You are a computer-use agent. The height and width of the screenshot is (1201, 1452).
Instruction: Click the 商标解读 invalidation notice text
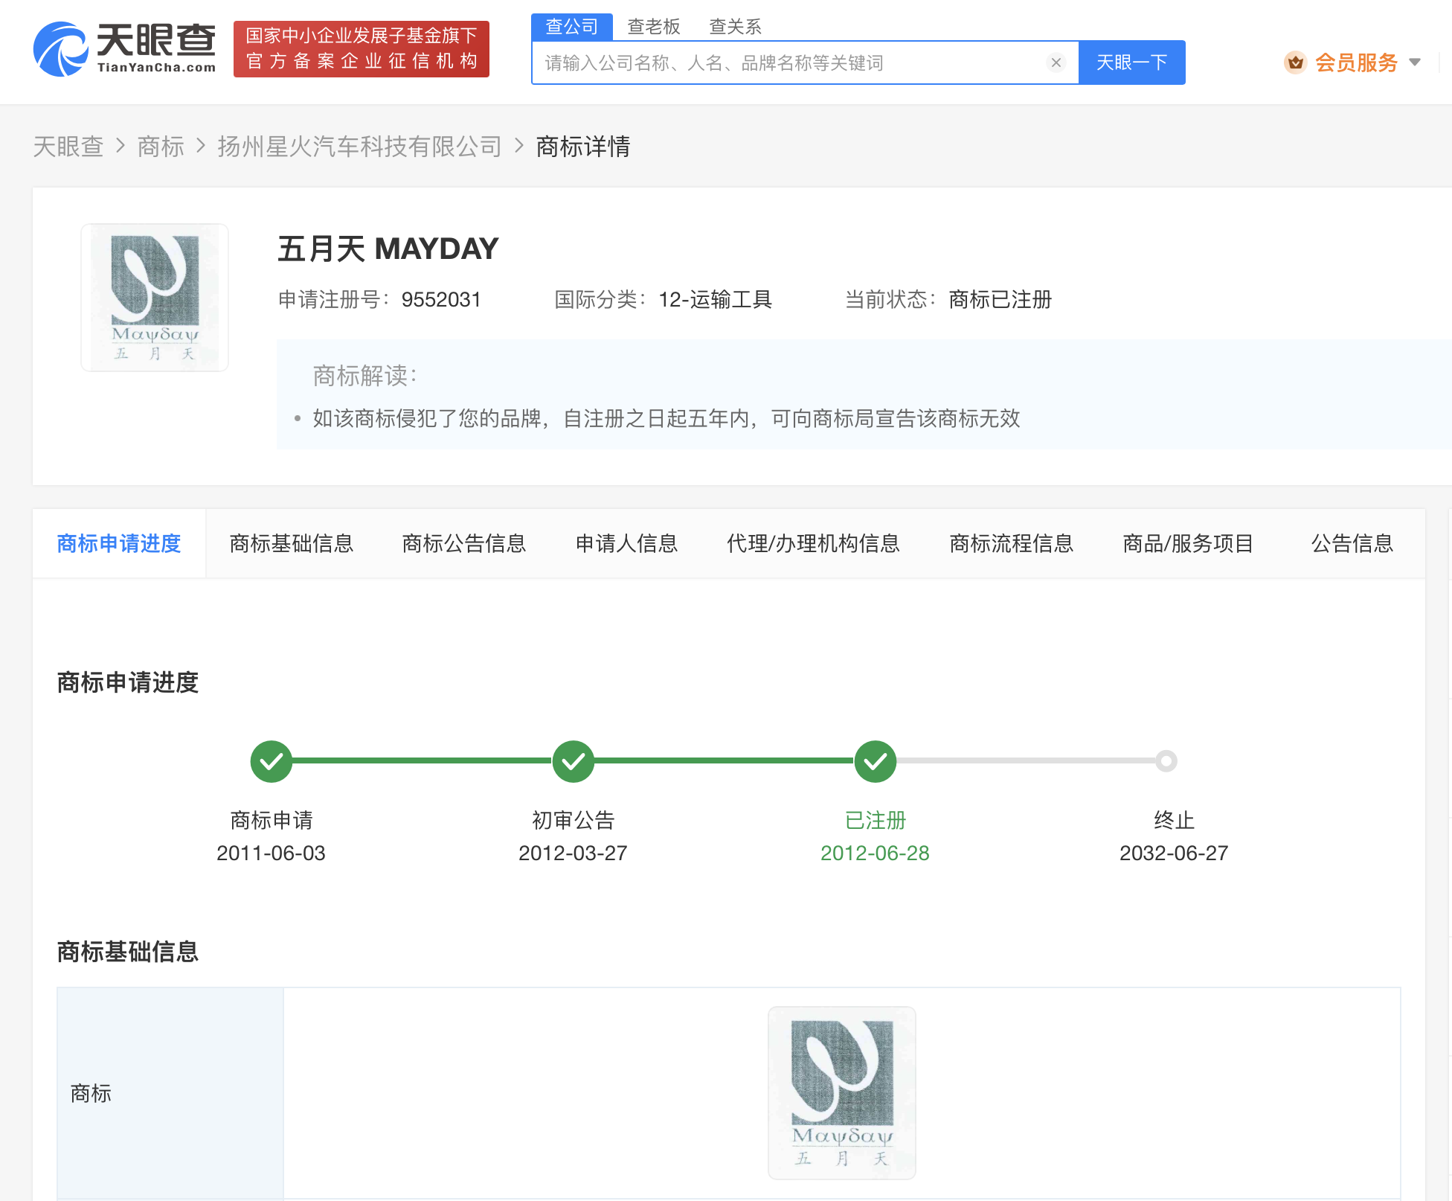pos(666,418)
